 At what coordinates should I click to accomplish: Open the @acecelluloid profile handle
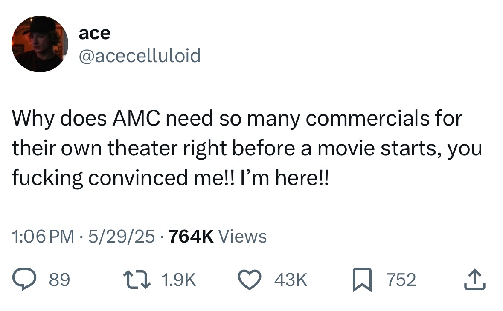tap(140, 55)
